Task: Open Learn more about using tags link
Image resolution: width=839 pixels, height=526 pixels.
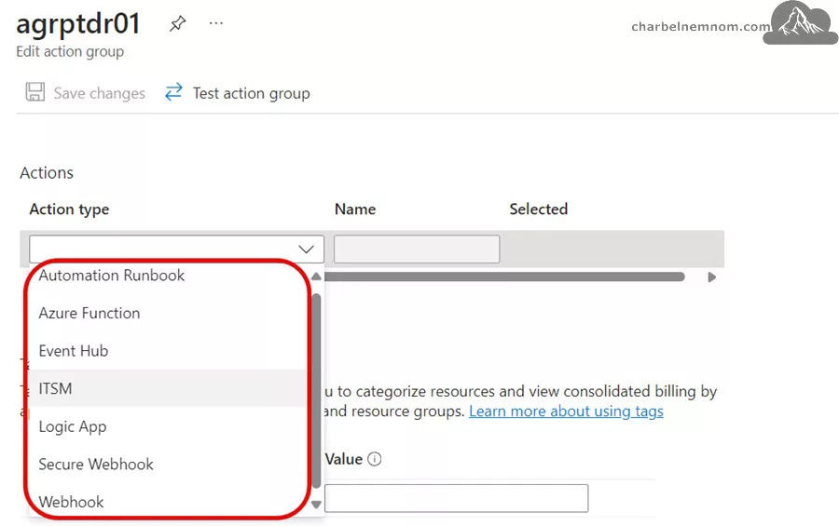Action: point(566,411)
